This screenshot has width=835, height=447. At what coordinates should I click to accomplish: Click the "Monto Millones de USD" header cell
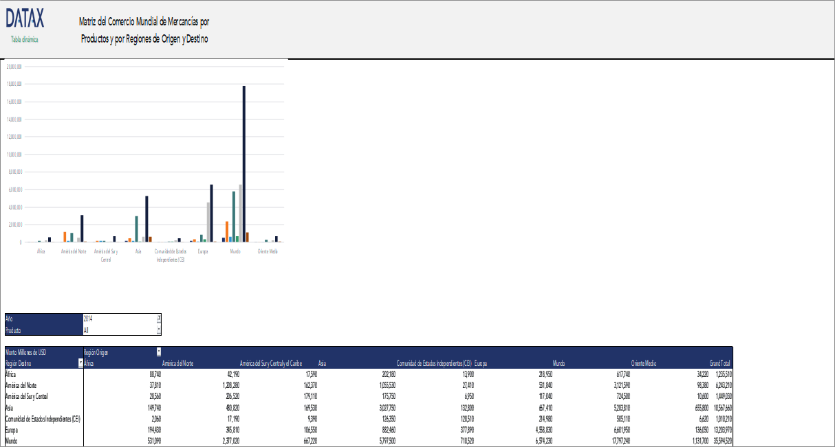28,352
